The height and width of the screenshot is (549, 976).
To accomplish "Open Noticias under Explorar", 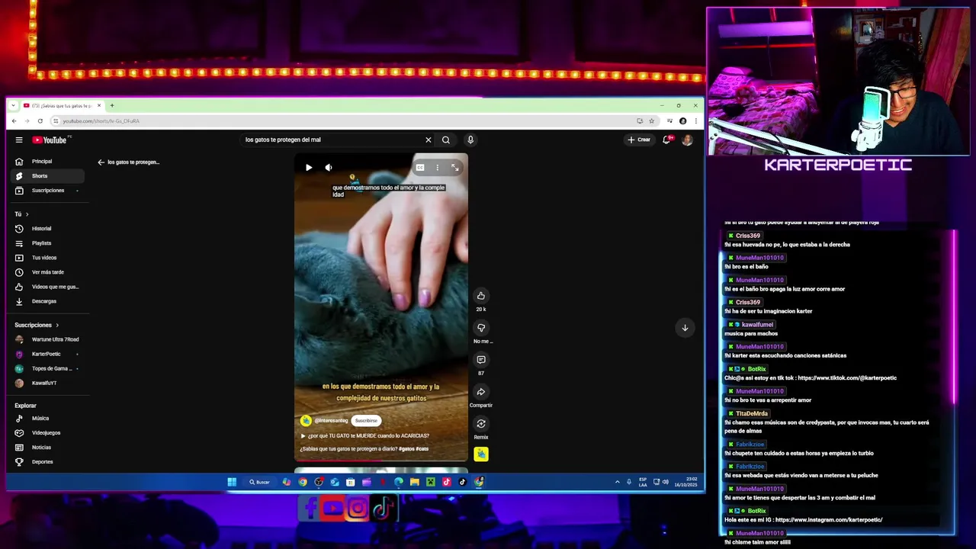I will (x=48, y=448).
